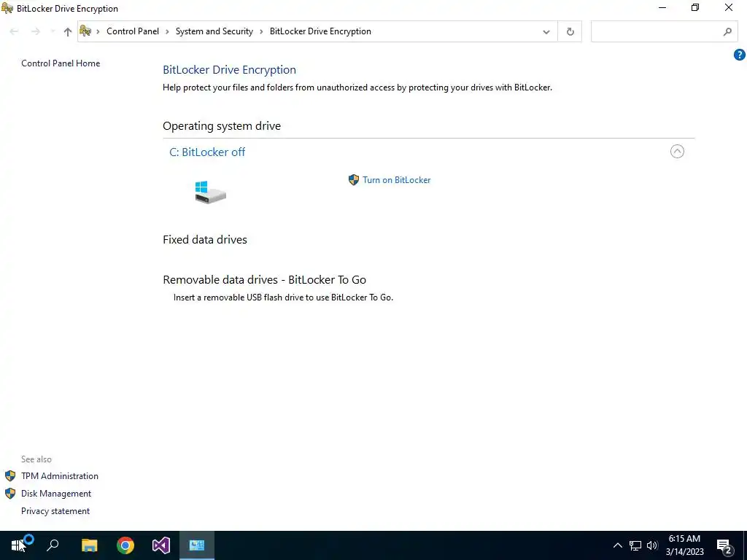Click the See also label
This screenshot has width=747, height=560.
tap(36, 459)
